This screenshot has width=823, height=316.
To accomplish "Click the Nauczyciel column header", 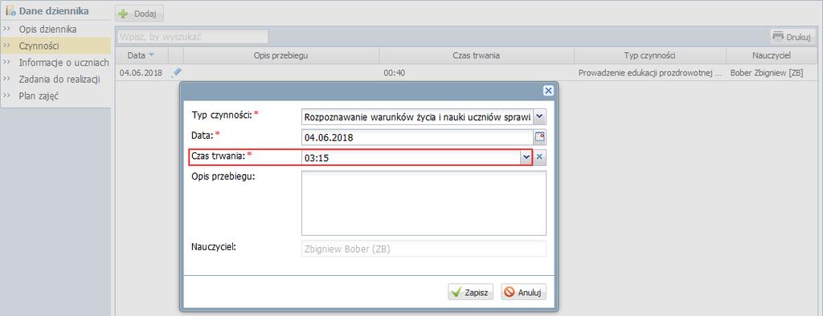I will pyautogui.click(x=771, y=55).
